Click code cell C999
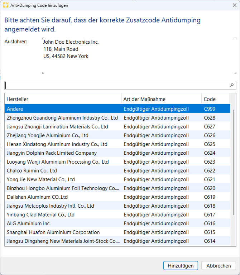Screen dimensions: 240x275 pyautogui.click(x=210, y=109)
